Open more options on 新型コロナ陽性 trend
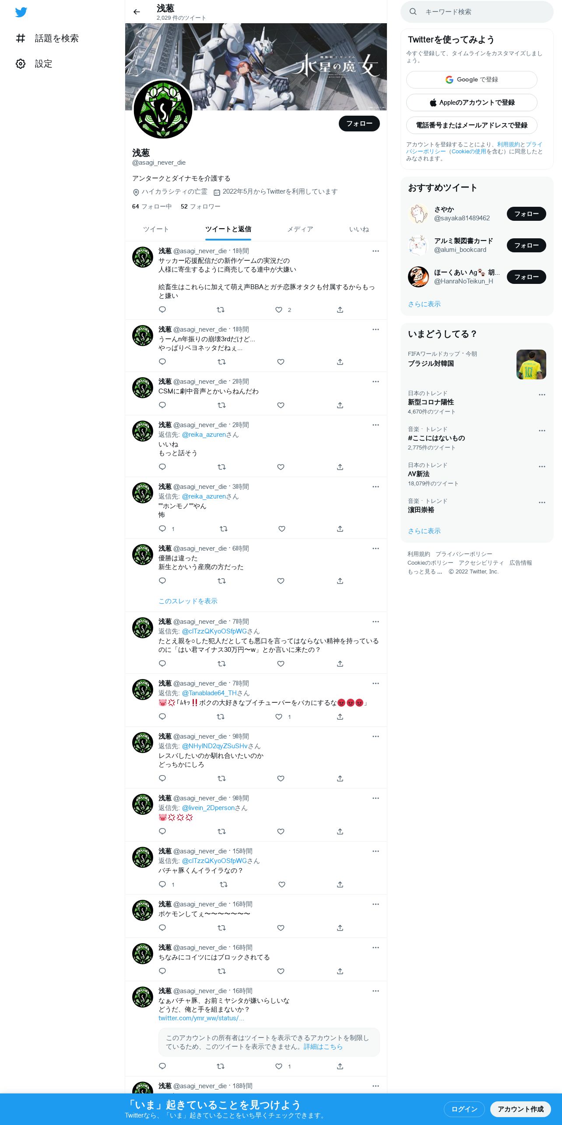The image size is (562, 1125). (542, 395)
